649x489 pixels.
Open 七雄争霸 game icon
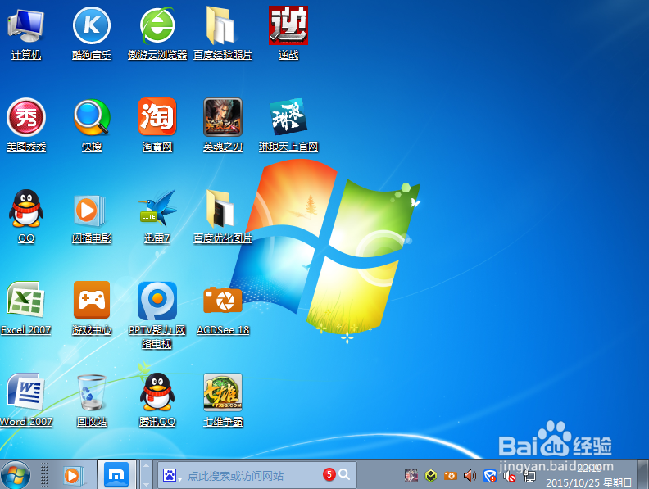pos(223,392)
